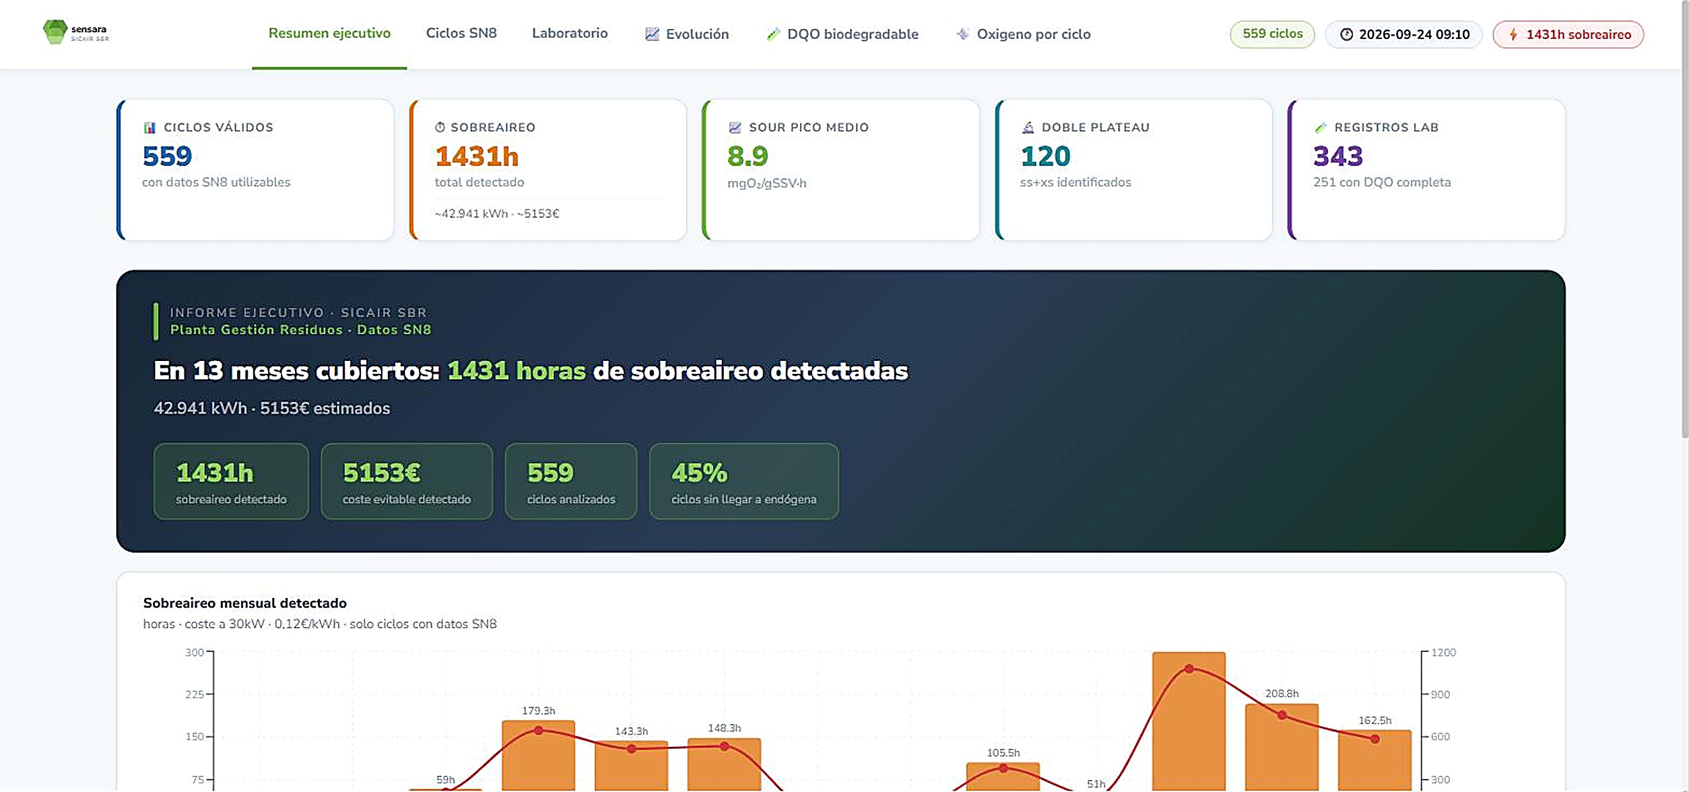Click the Evolución tab chart icon
This screenshot has height=792, width=1689.
tap(652, 34)
